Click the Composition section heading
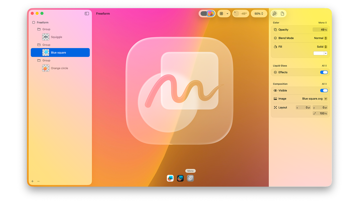 tap(280, 84)
